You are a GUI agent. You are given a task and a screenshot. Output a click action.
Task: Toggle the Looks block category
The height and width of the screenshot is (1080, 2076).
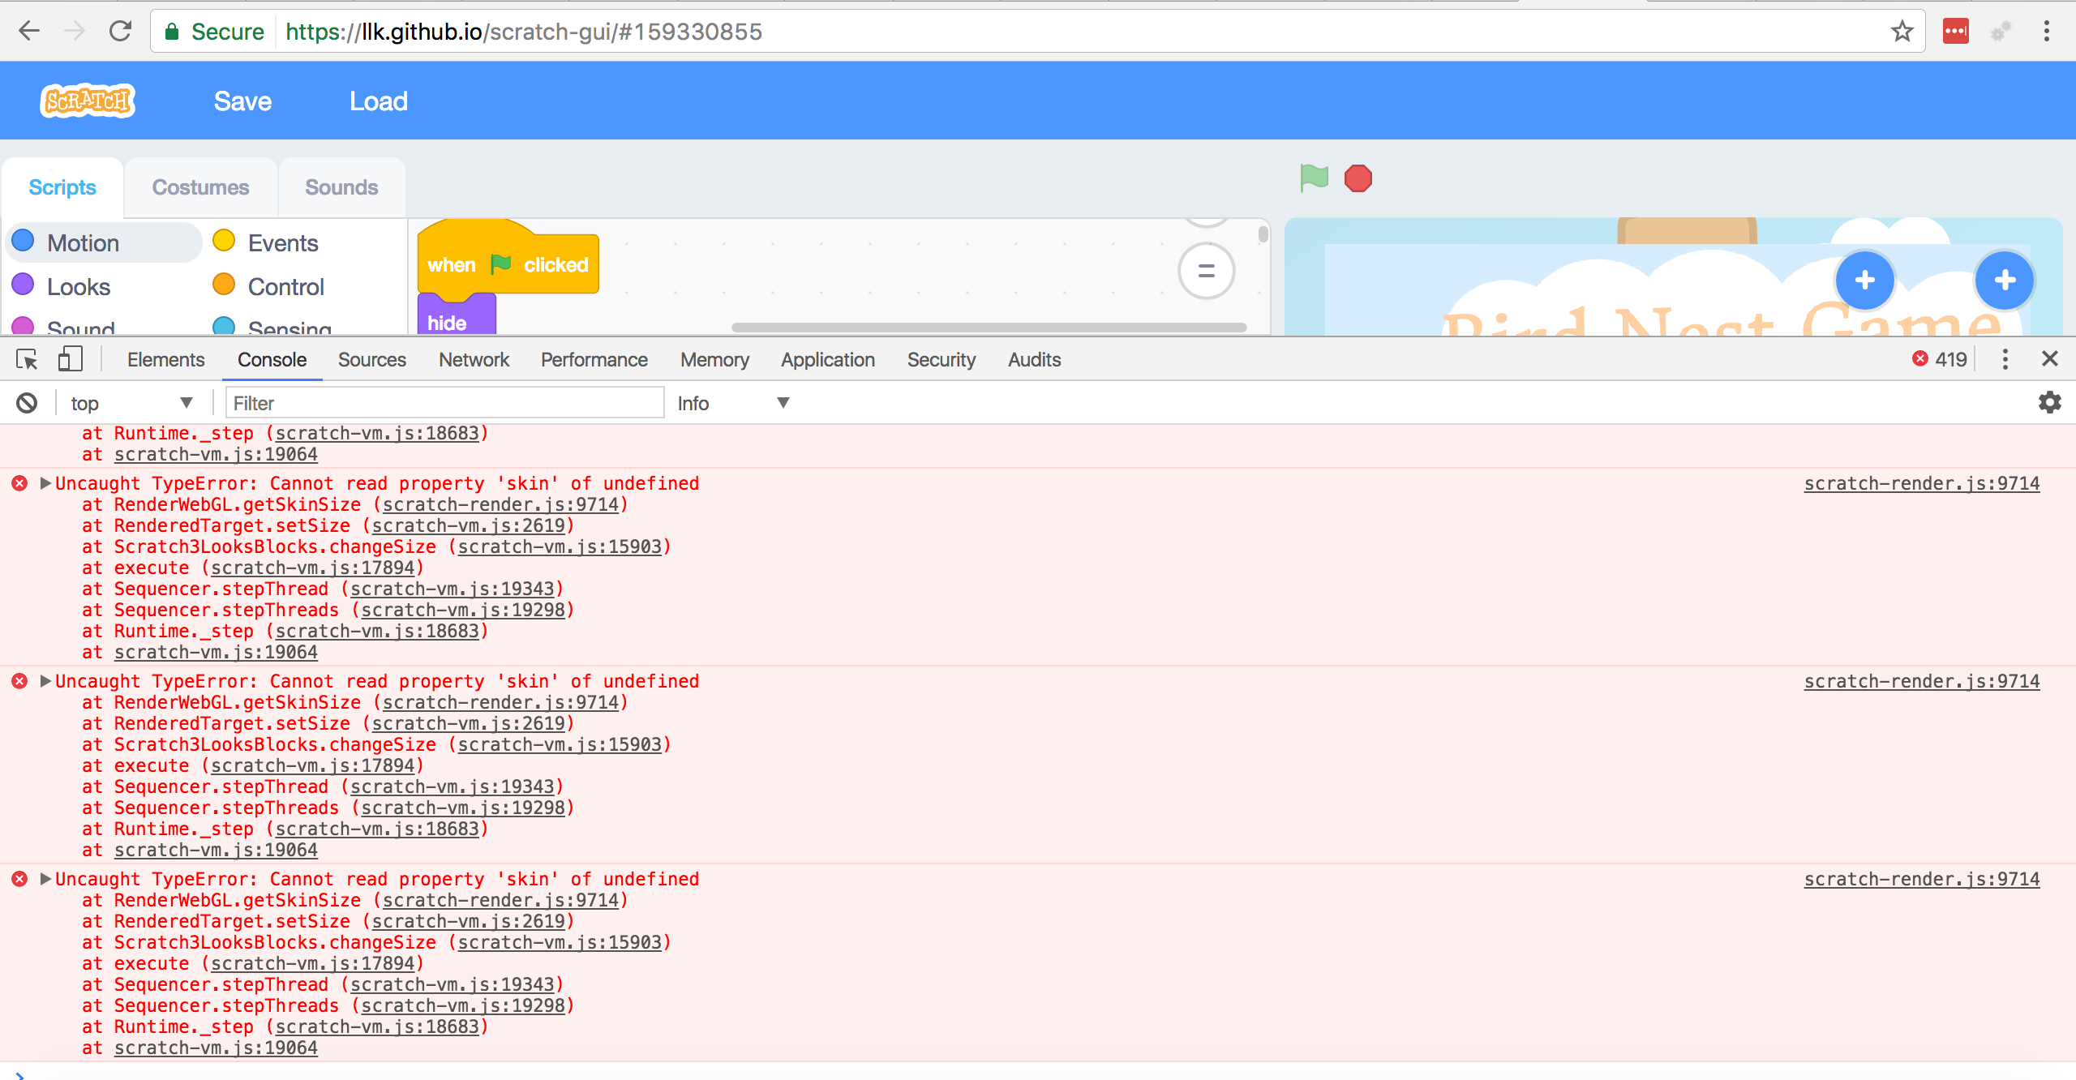(x=78, y=285)
